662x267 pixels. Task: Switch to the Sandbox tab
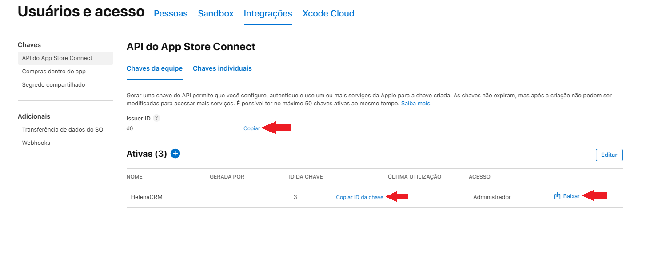215,14
